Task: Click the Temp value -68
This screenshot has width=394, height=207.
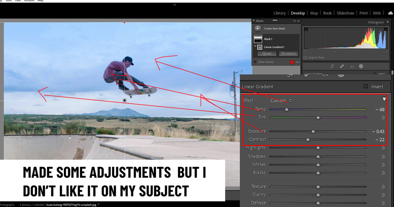Action: click(x=380, y=110)
